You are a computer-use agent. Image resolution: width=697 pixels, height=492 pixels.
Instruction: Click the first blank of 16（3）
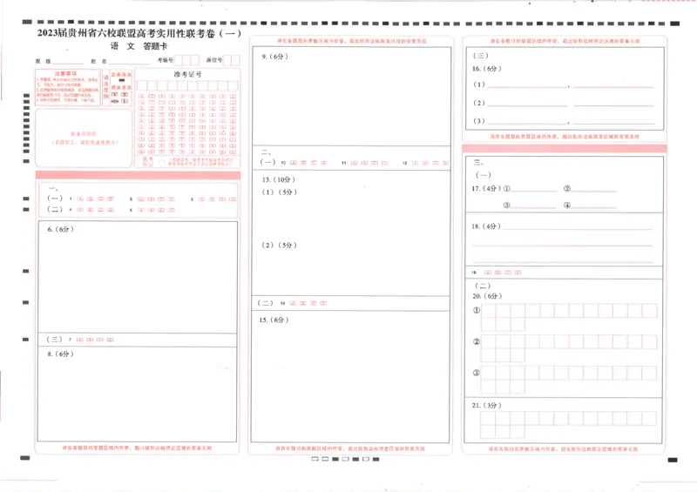tap(527, 120)
